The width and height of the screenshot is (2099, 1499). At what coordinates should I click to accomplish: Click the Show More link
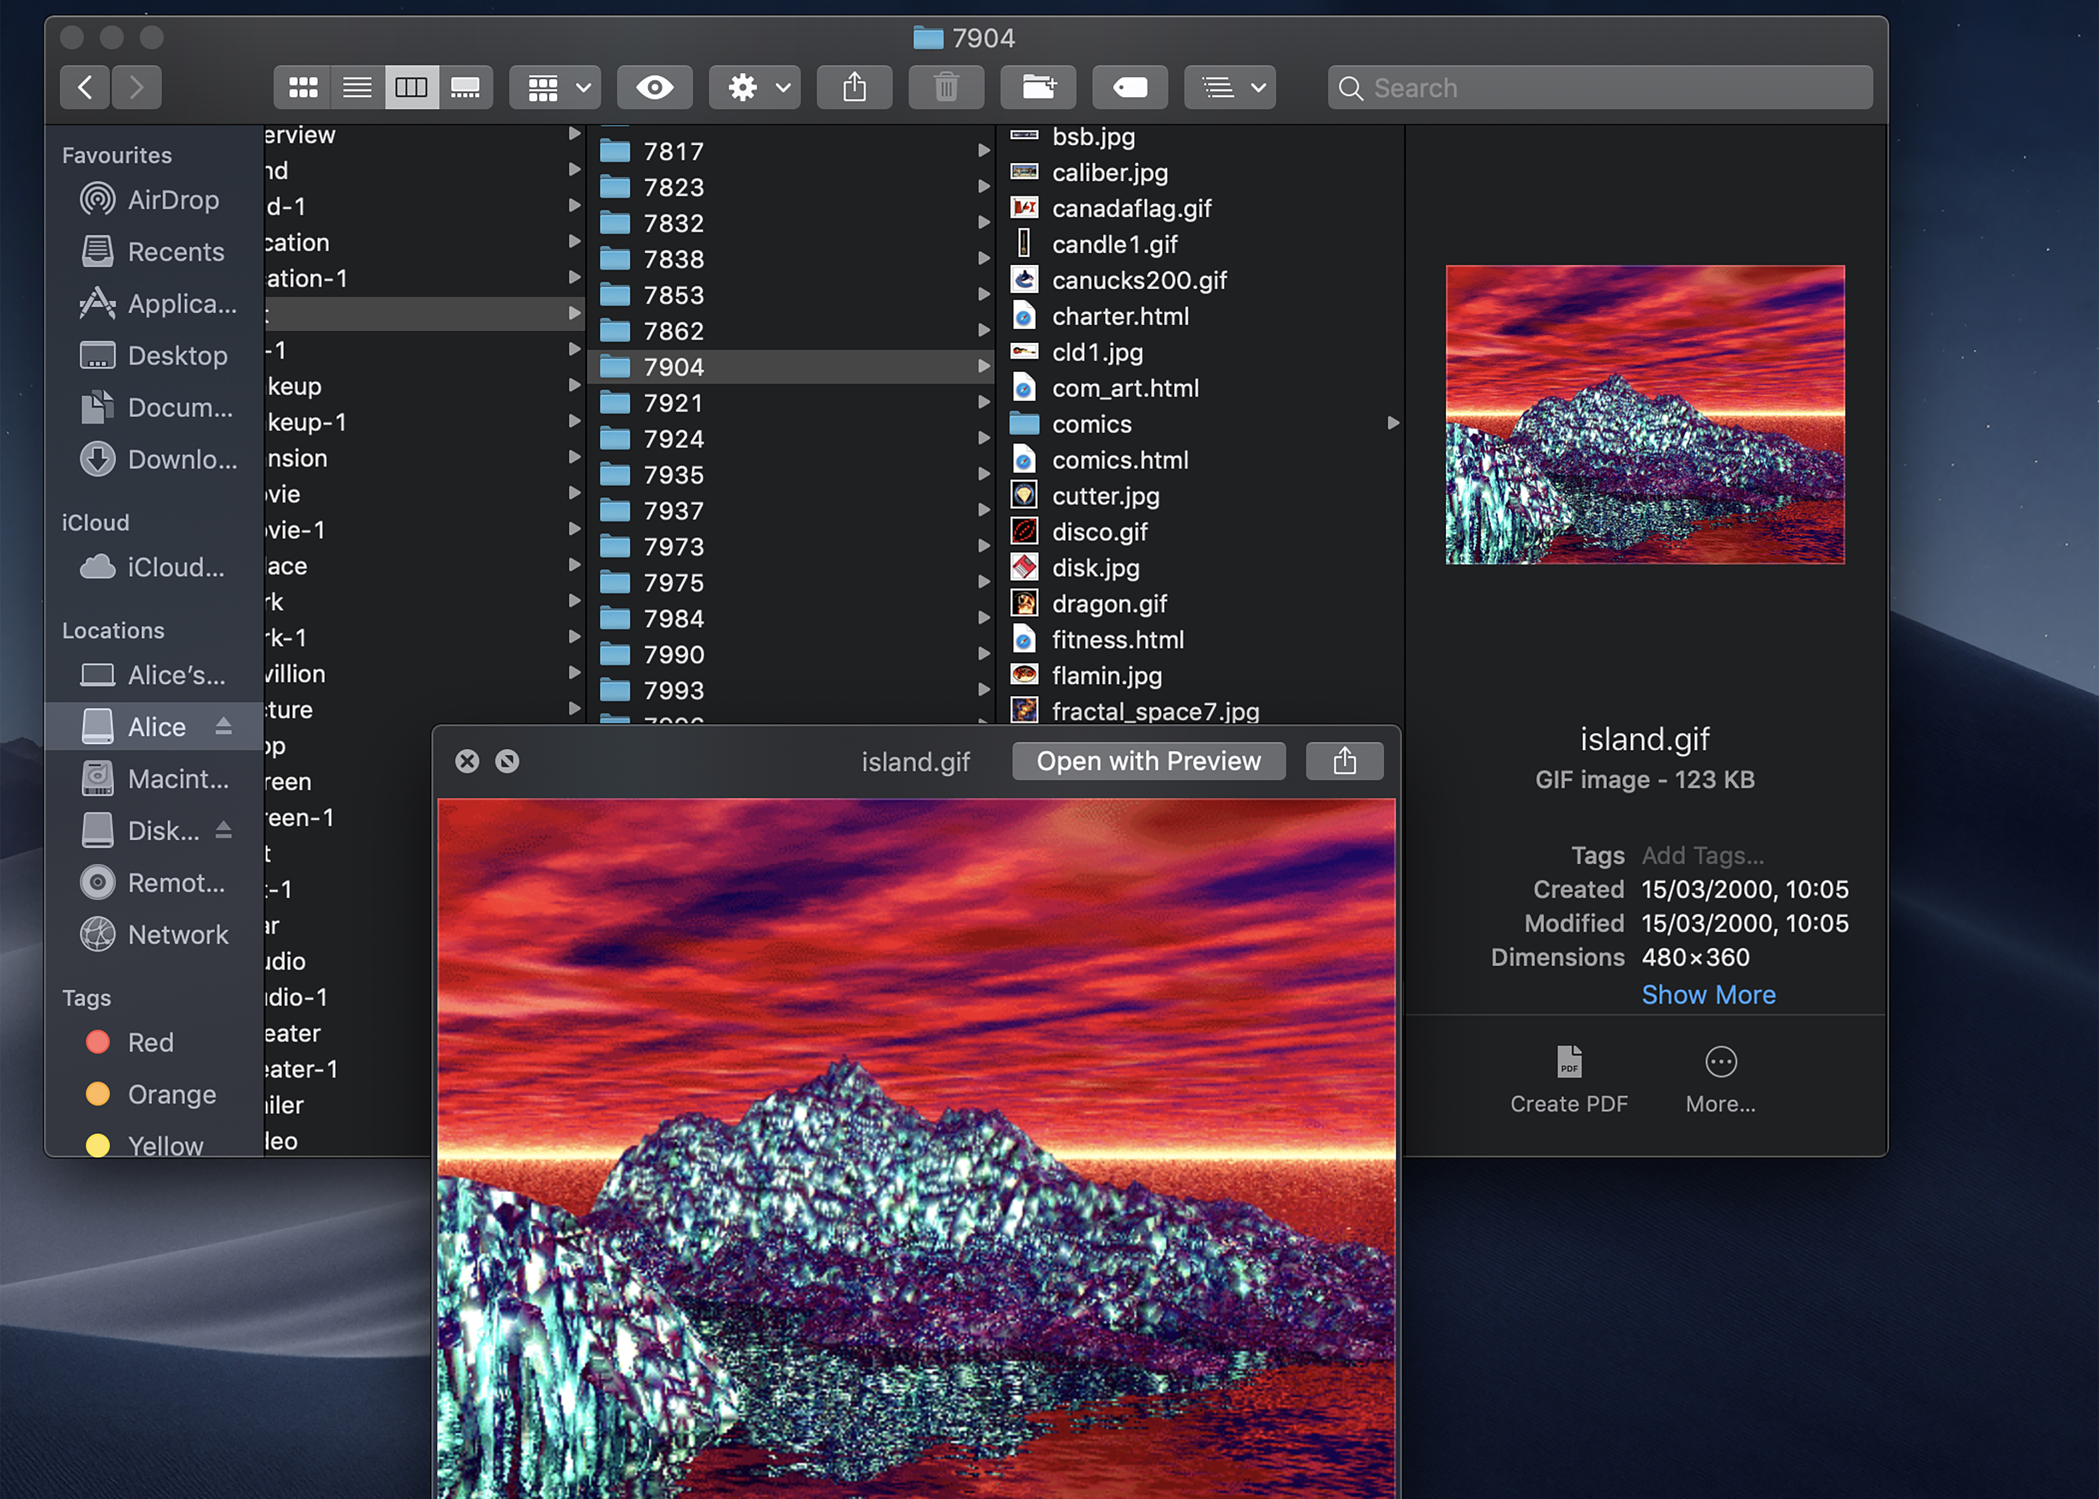(x=1707, y=994)
